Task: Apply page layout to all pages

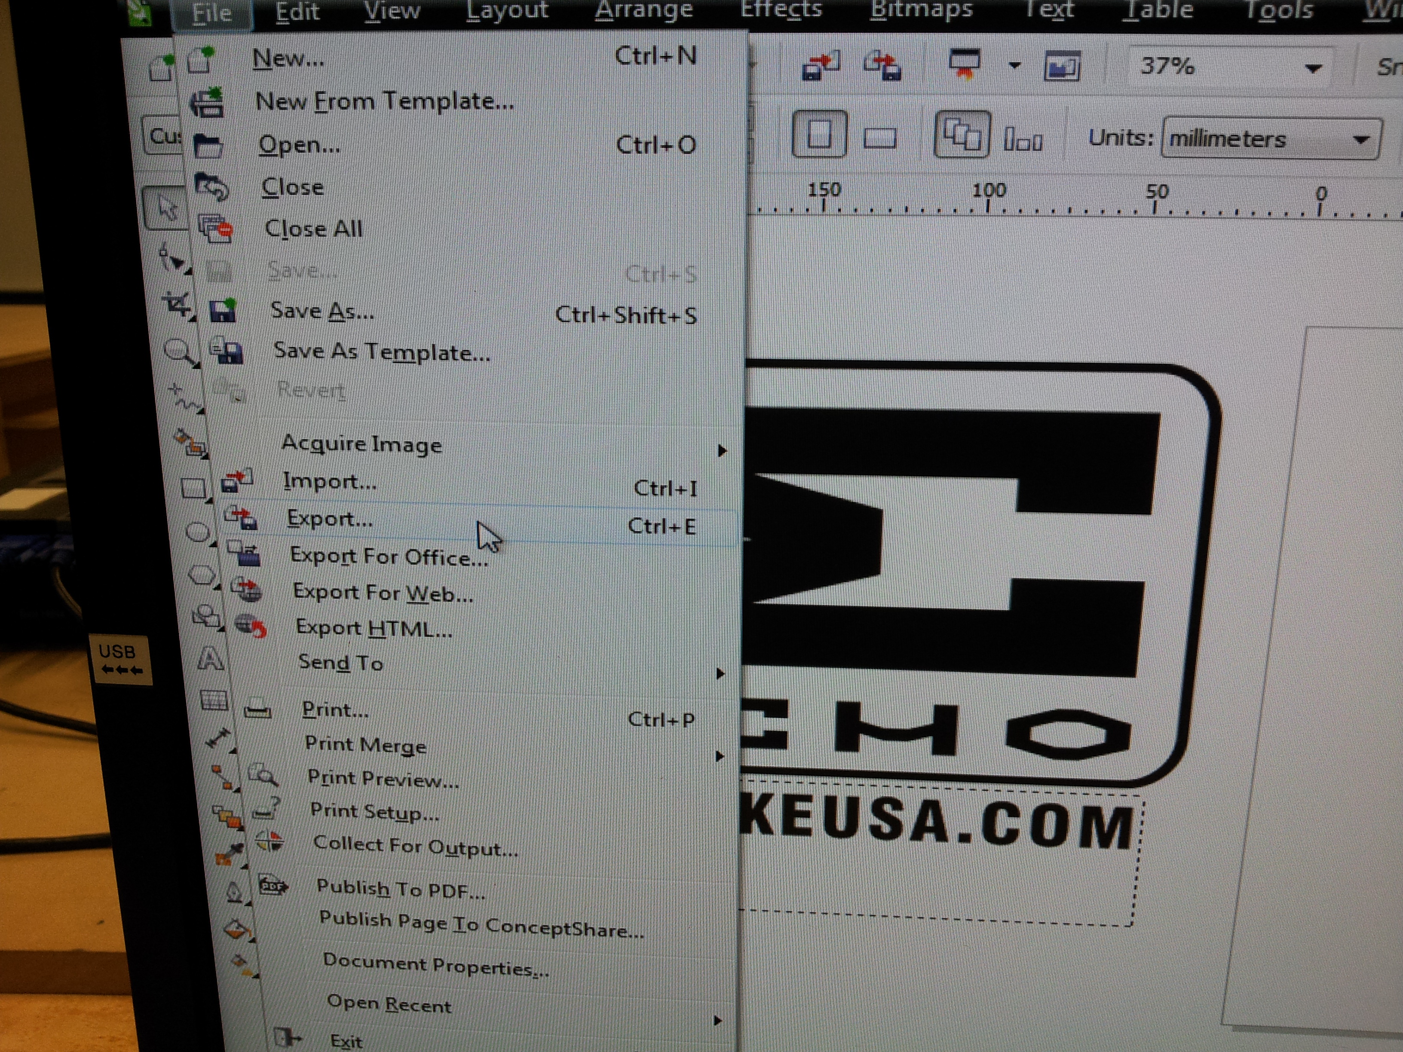Action: click(962, 135)
